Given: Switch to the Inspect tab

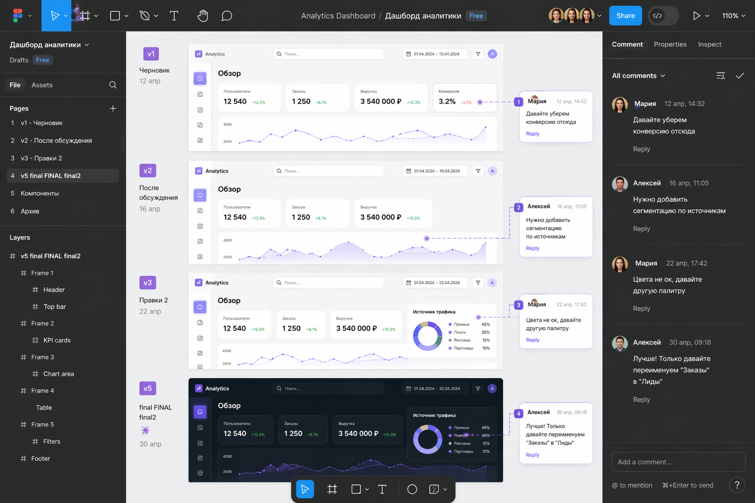Looking at the screenshot, I should click(709, 44).
